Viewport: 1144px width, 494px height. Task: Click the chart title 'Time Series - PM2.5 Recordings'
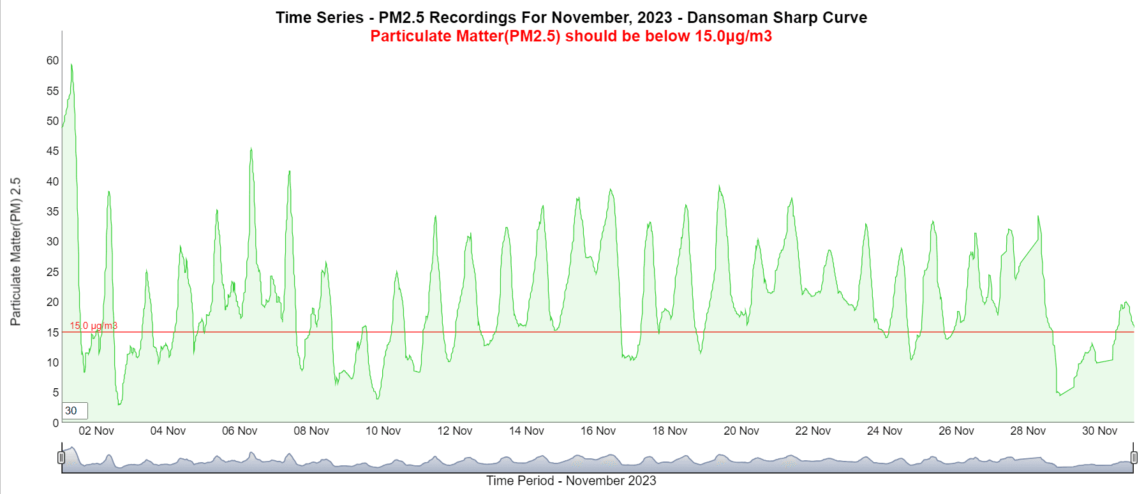coord(571,17)
